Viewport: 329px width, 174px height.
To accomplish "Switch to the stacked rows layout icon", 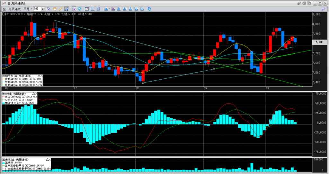I will (93, 9).
